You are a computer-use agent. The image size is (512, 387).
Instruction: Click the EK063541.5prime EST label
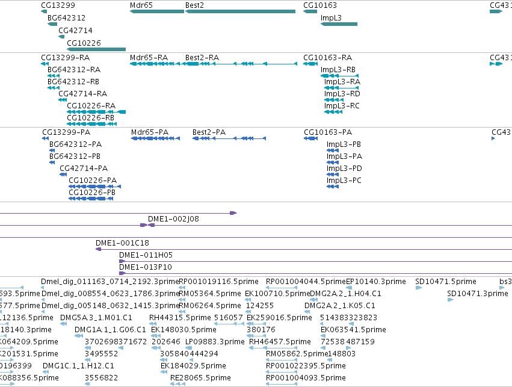[353, 330]
